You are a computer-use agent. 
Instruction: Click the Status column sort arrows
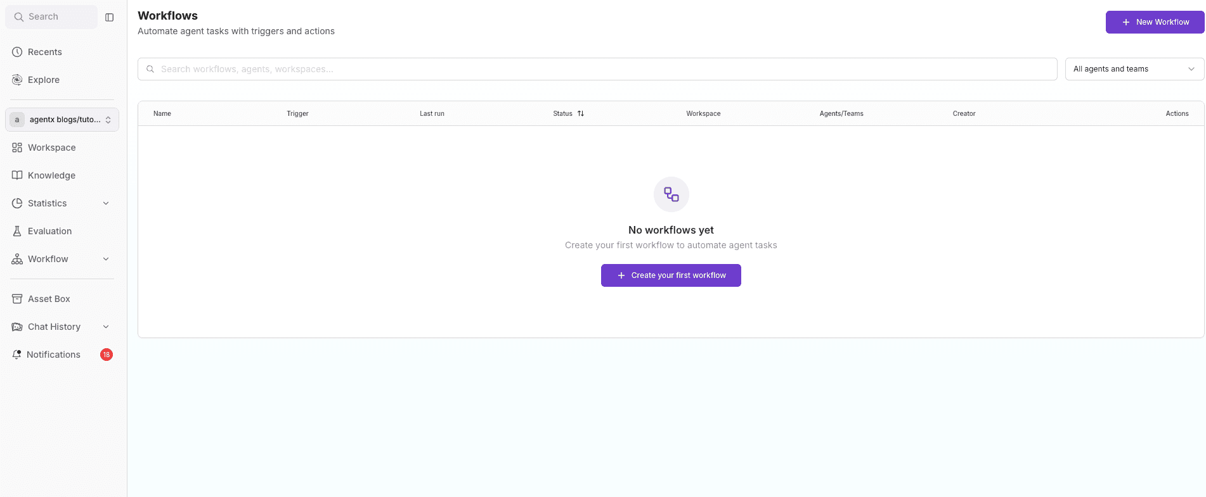click(581, 113)
